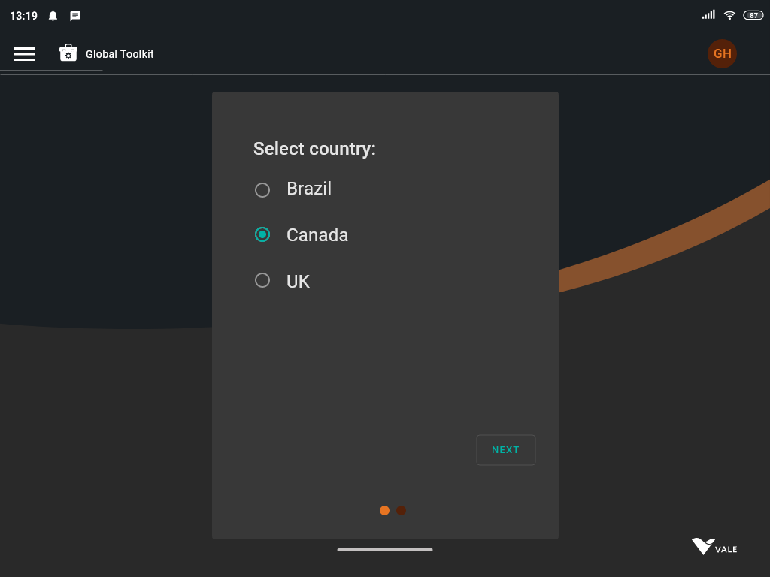
Task: Open the hamburger navigation menu
Action: coord(24,53)
